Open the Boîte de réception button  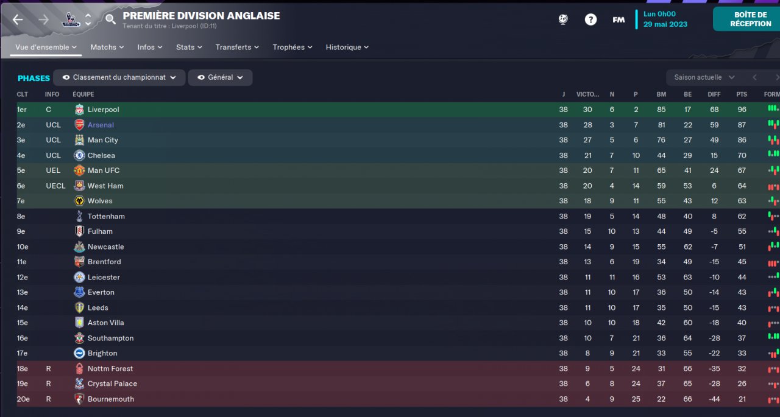[x=746, y=19]
